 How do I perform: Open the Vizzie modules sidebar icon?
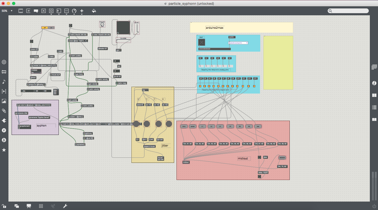point(4,130)
